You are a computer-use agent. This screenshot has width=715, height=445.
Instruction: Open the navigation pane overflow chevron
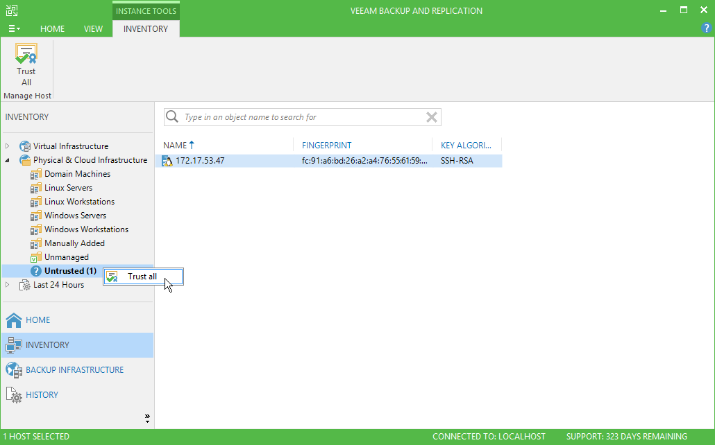coord(147,418)
